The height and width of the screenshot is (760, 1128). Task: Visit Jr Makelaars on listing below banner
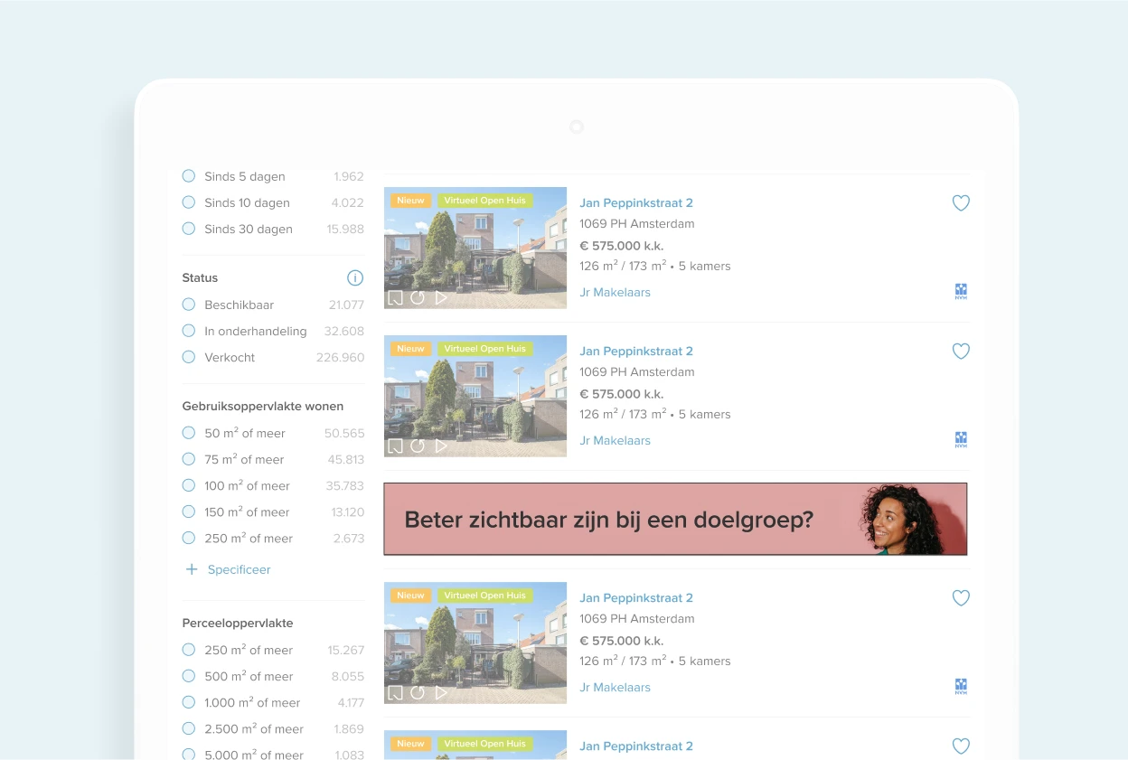point(616,688)
